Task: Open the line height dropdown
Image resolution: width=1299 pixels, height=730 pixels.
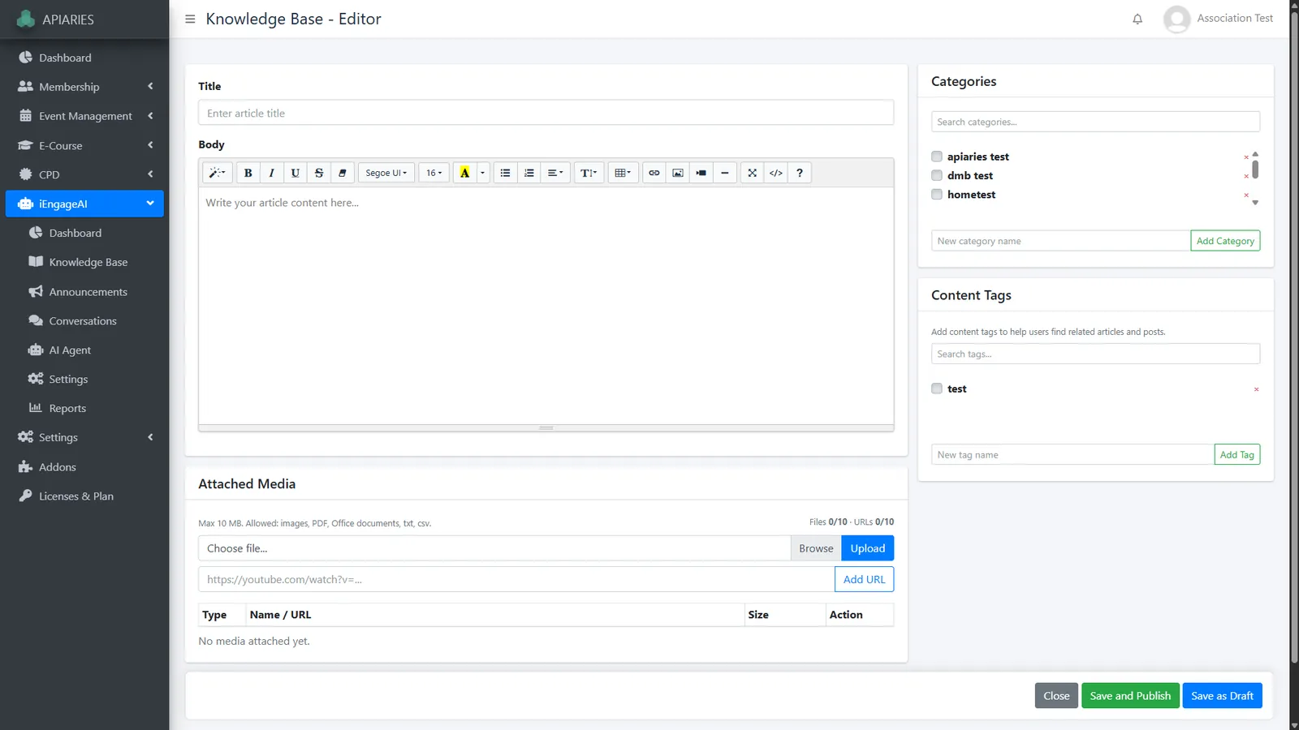Action: (589, 173)
